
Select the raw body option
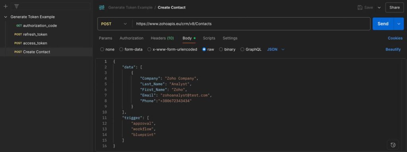click(x=208, y=49)
